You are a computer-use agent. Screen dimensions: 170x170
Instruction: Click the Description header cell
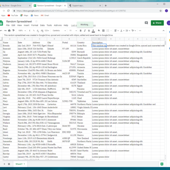(x=99, y=42)
